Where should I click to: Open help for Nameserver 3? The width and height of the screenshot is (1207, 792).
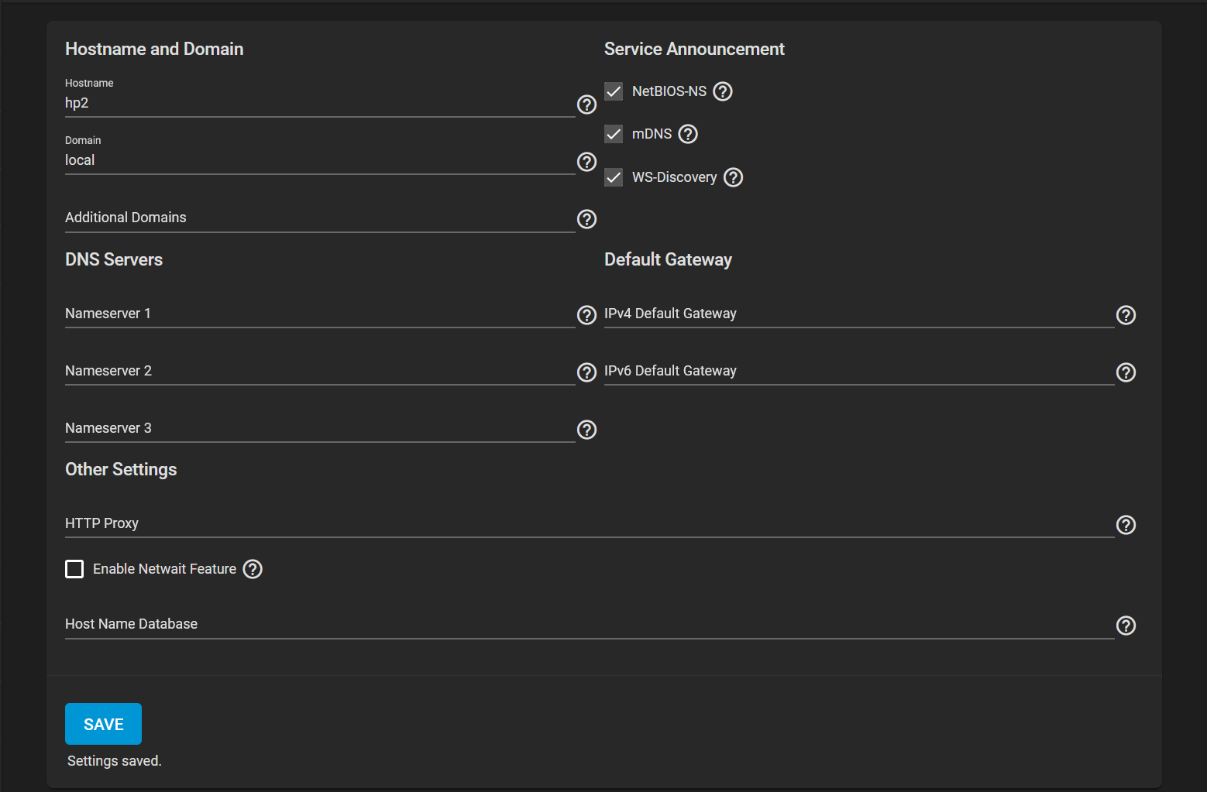[587, 430]
